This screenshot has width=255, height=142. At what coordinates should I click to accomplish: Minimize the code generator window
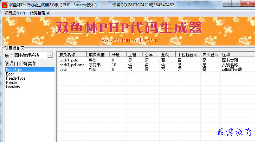pyautogui.click(x=227, y=3)
